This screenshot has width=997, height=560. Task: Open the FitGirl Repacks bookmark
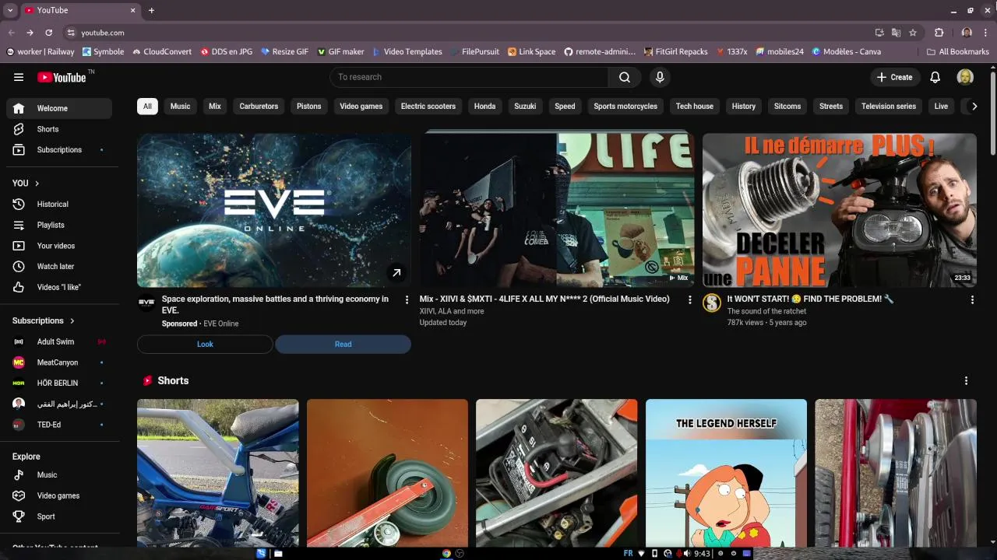point(675,52)
